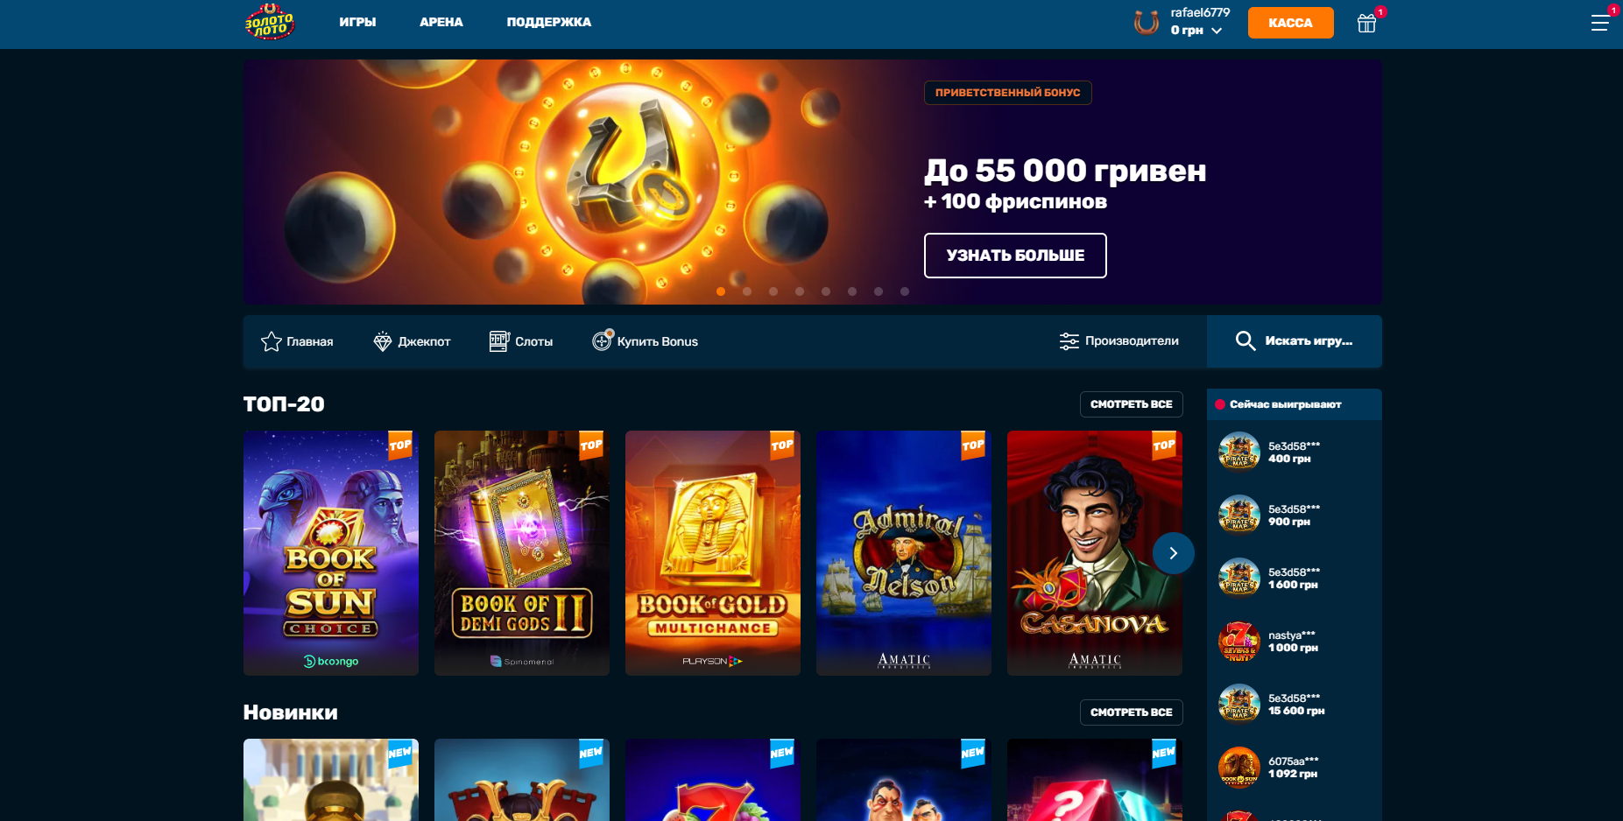
Task: Select the Джекпот diamond category
Action: 412,341
